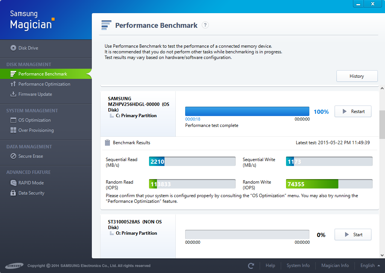Click the Data Security padlock icon
Screen dimensions: 385x273
tap(13, 193)
